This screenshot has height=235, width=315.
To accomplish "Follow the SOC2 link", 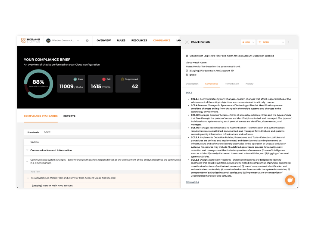I will (x=189, y=93).
